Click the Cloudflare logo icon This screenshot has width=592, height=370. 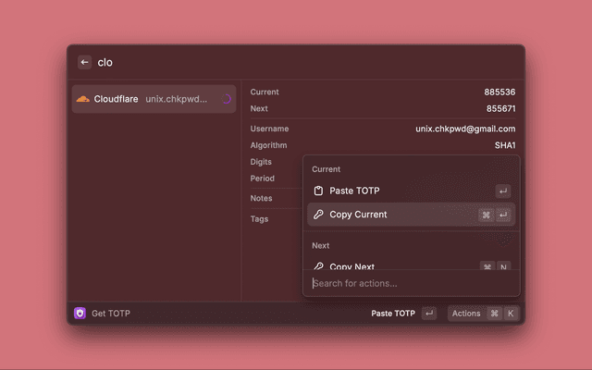[82, 99]
